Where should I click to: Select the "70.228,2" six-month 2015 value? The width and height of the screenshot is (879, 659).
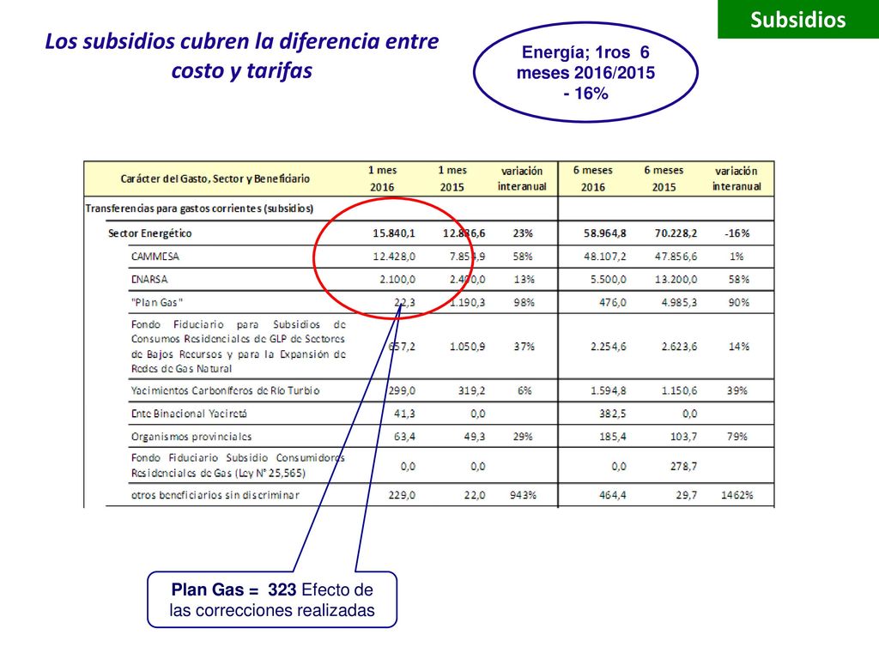click(x=676, y=233)
